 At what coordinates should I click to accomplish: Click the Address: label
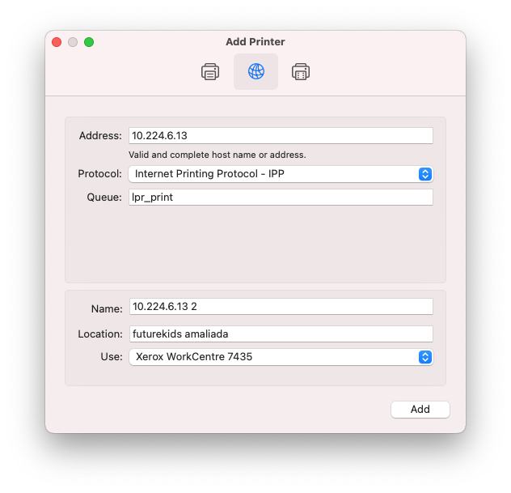coord(100,136)
